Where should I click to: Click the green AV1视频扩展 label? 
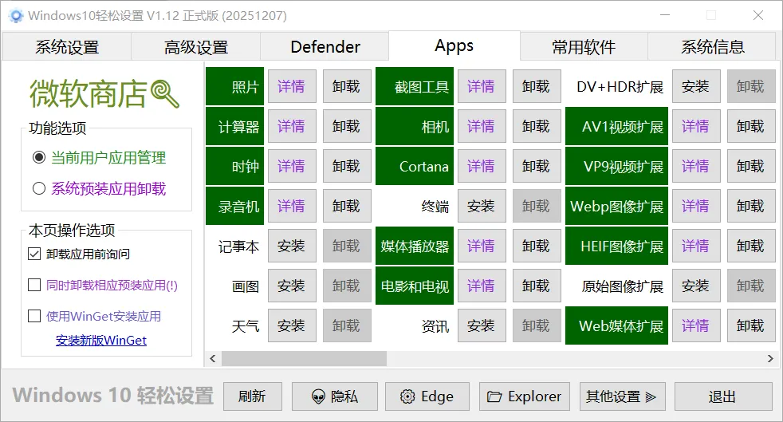(616, 126)
